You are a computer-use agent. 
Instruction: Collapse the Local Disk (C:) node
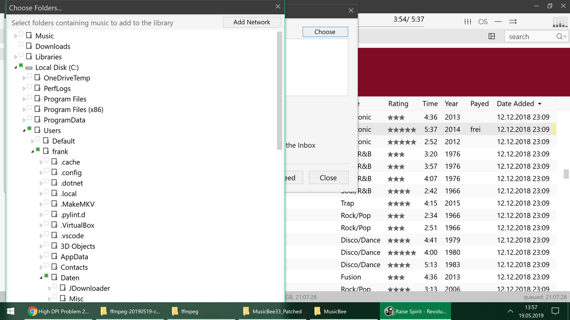click(x=15, y=67)
